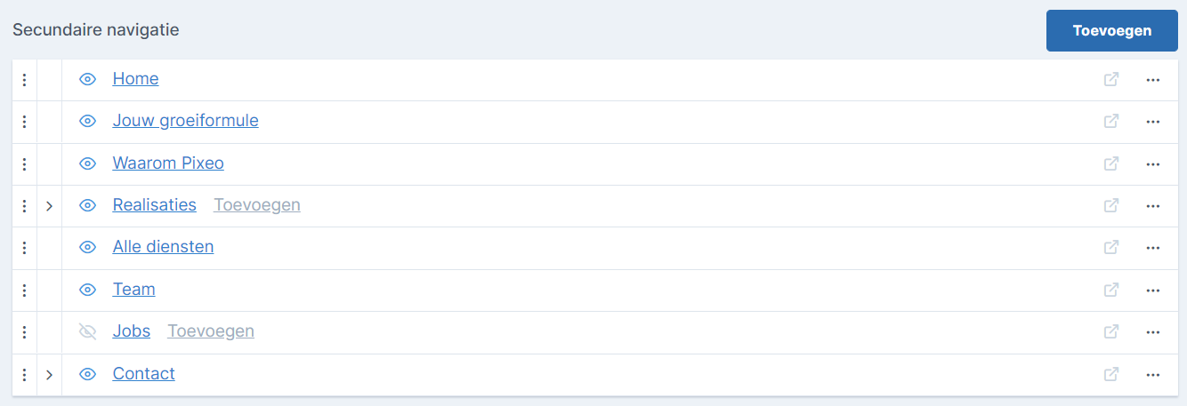Click Toevoegen link next to Realisaties
Viewport: 1187px width, 406px height.
tap(257, 205)
